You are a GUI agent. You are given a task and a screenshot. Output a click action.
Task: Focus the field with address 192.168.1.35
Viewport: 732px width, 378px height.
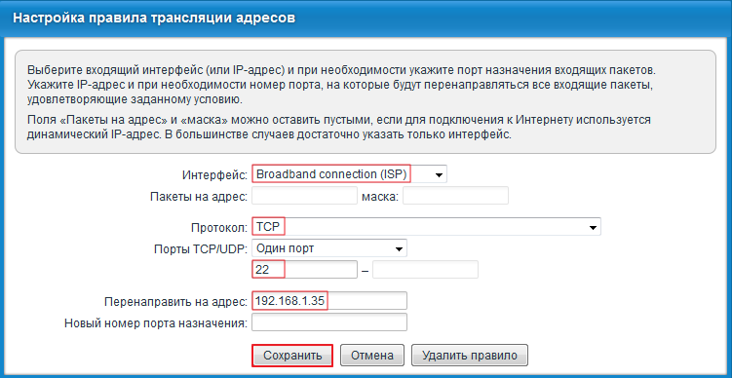329,301
